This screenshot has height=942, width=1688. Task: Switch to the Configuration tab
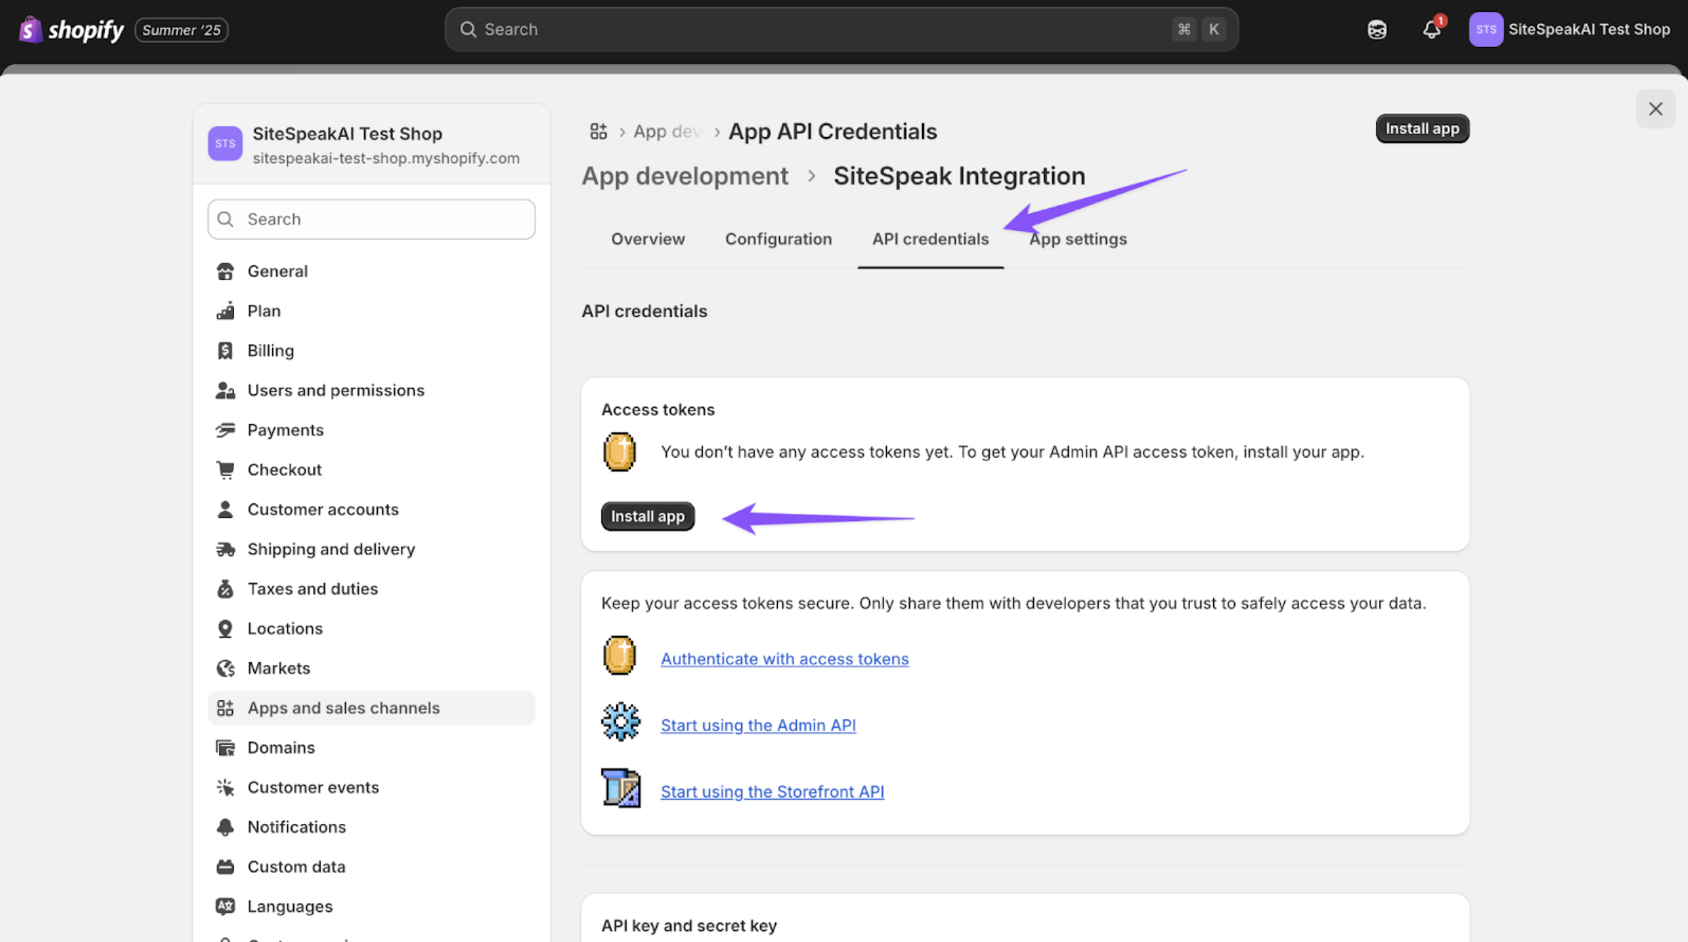pyautogui.click(x=778, y=239)
